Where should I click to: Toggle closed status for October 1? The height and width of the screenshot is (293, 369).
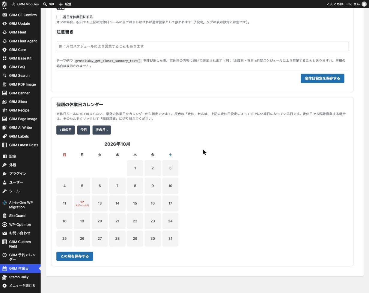[135, 168]
